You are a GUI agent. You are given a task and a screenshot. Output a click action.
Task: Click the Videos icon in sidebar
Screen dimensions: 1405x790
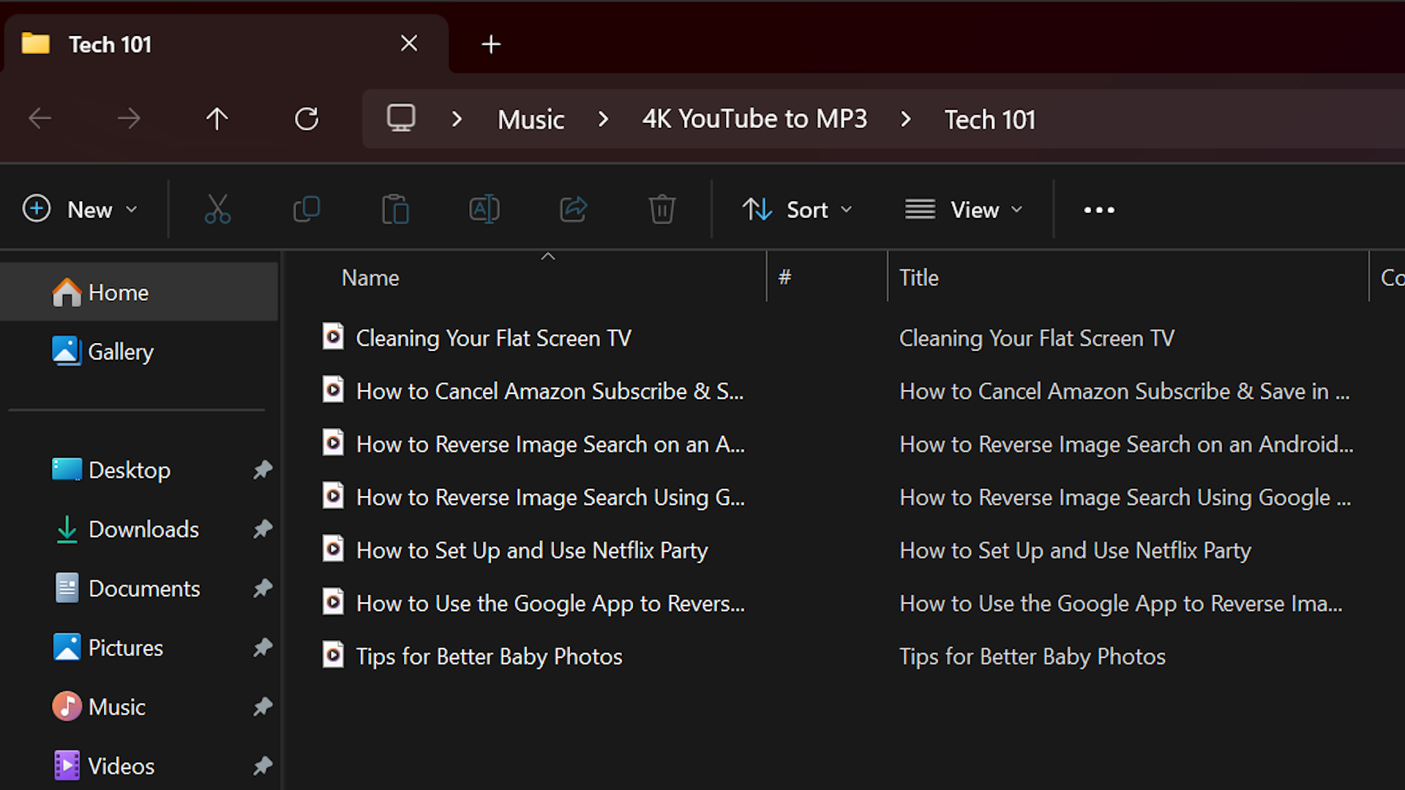point(67,766)
